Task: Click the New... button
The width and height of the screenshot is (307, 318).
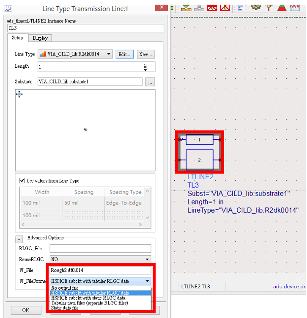Action: [x=146, y=54]
